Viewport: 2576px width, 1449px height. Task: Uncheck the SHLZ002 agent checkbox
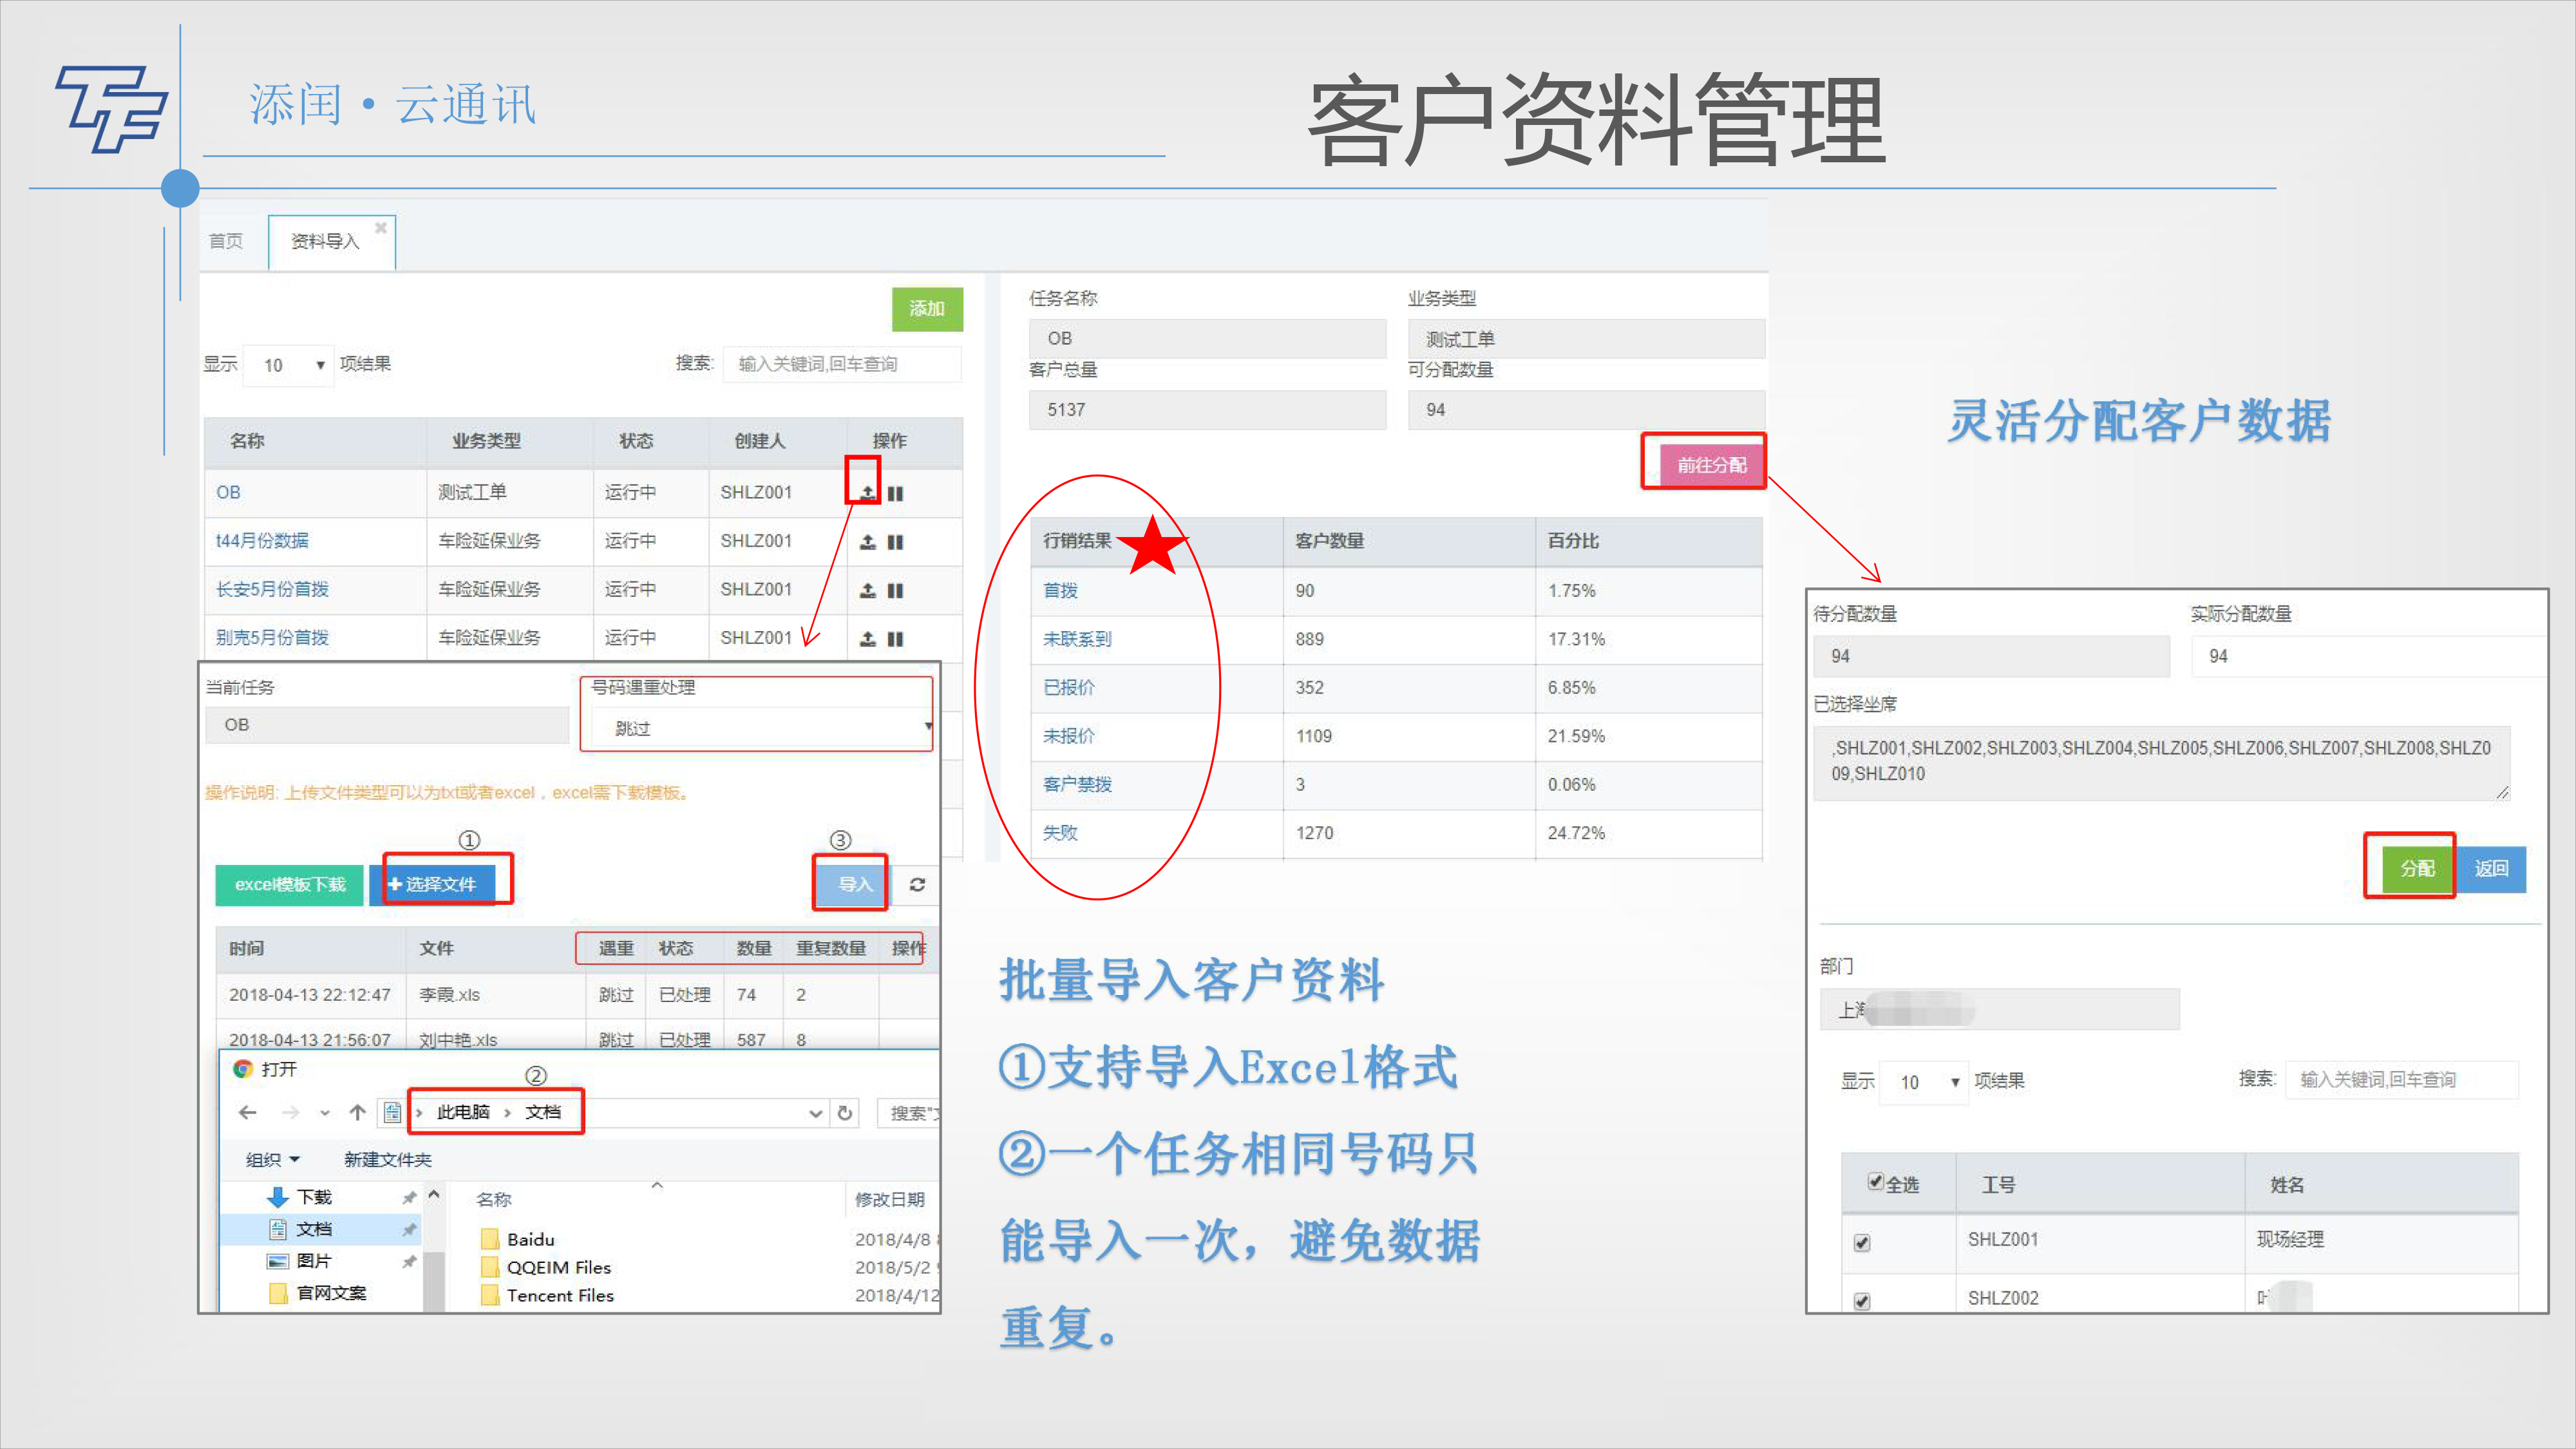(x=1862, y=1300)
